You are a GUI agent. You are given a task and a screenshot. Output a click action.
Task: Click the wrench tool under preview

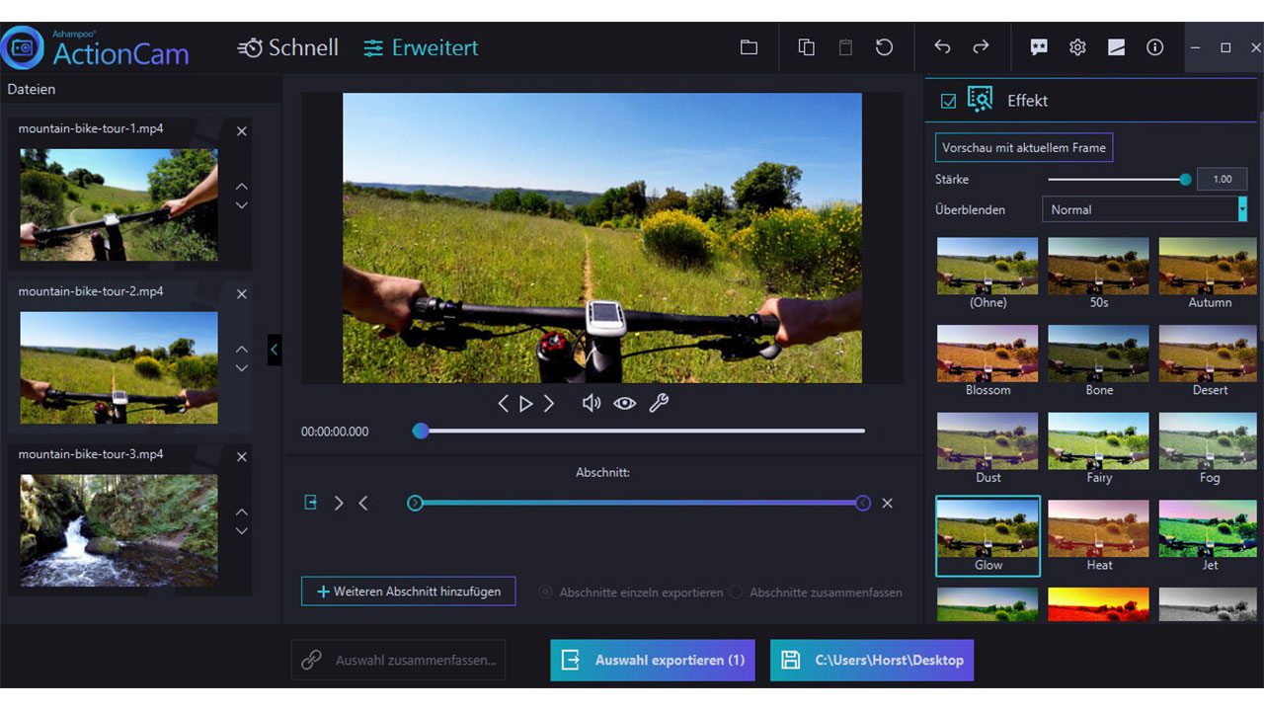pos(659,403)
